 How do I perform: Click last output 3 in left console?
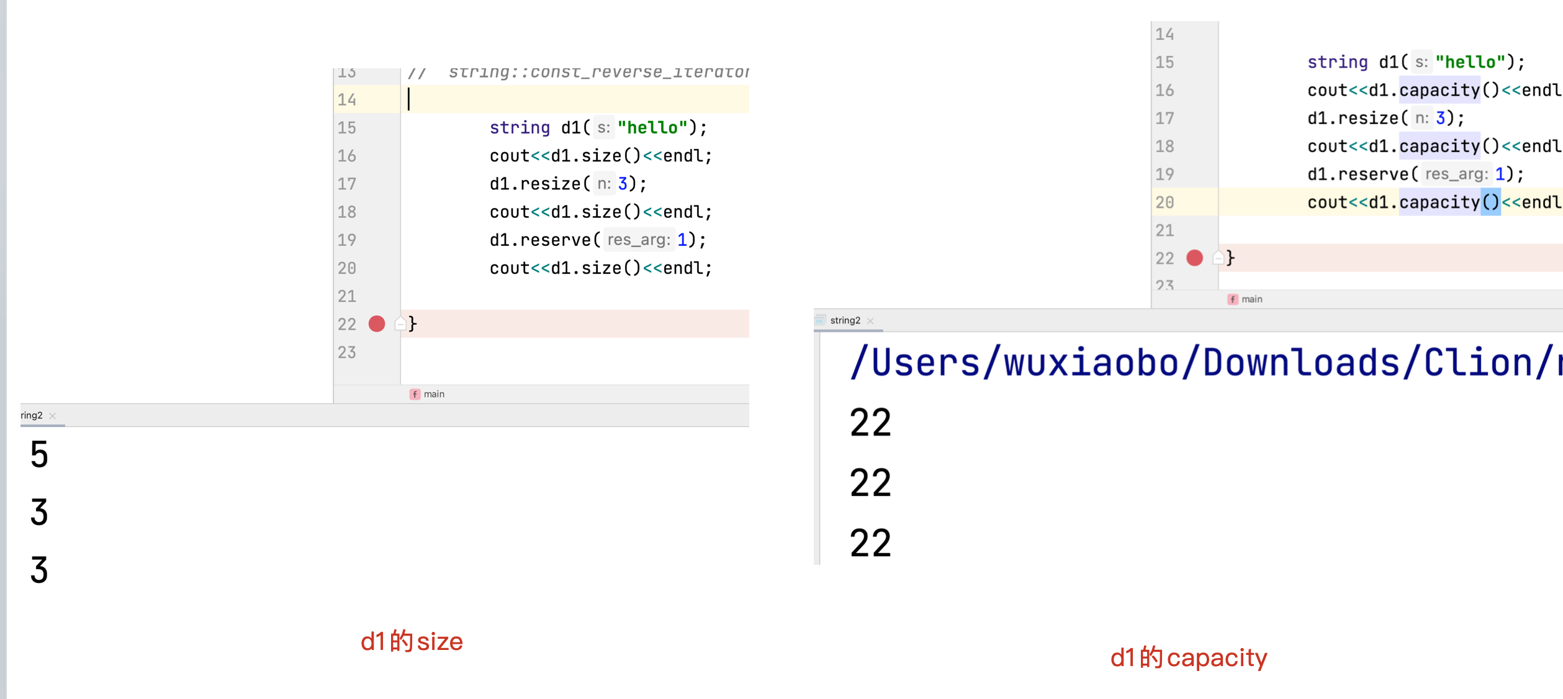click(39, 569)
